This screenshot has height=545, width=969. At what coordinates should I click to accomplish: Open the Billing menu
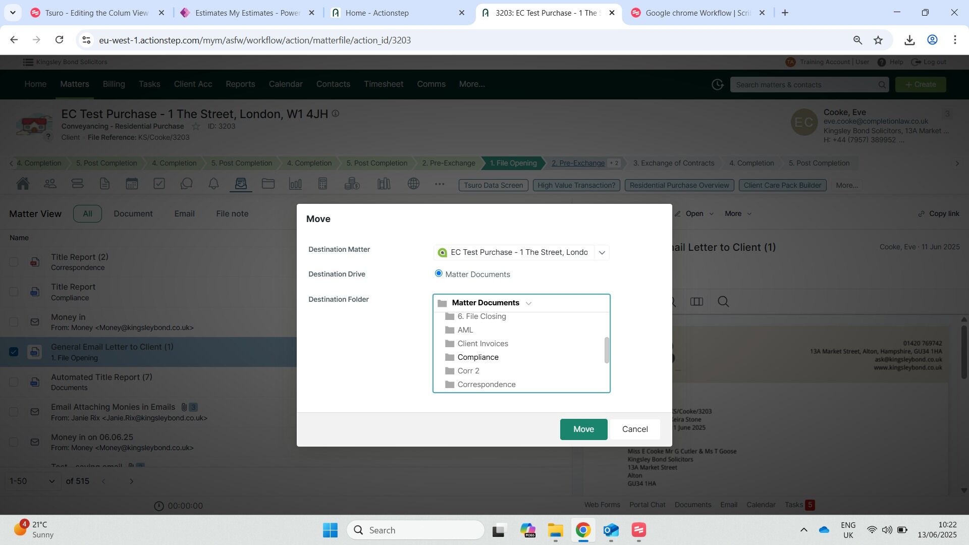(114, 84)
